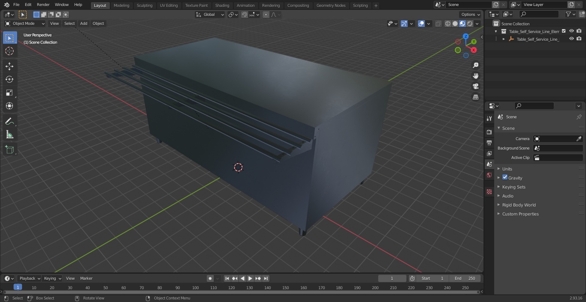Select the Cursor tool in left toolbar
This screenshot has width=586, height=302.
tap(9, 51)
